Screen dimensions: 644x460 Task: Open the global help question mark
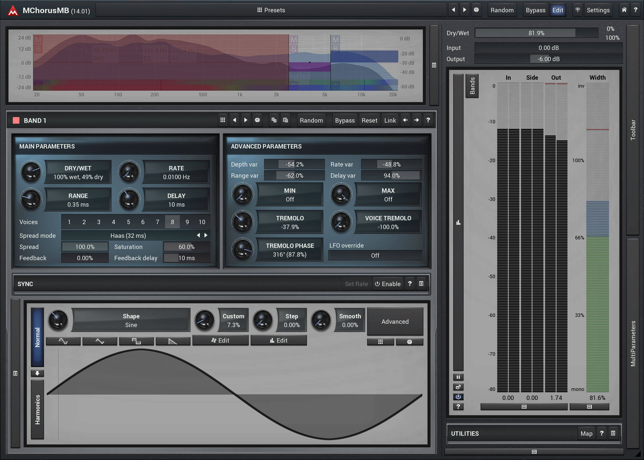click(x=636, y=10)
